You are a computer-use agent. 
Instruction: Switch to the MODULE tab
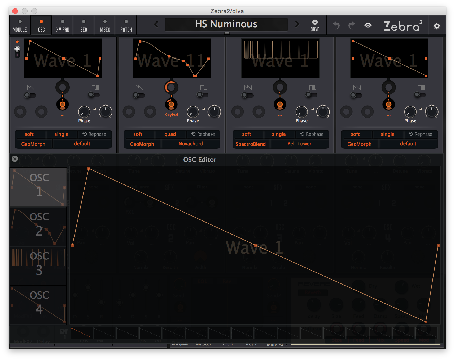[x=20, y=25]
